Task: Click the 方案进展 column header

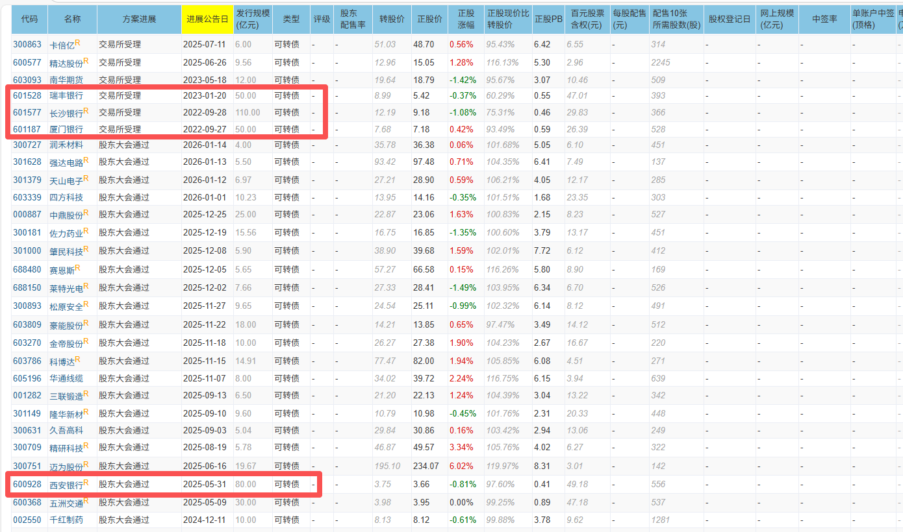Action: click(x=139, y=19)
